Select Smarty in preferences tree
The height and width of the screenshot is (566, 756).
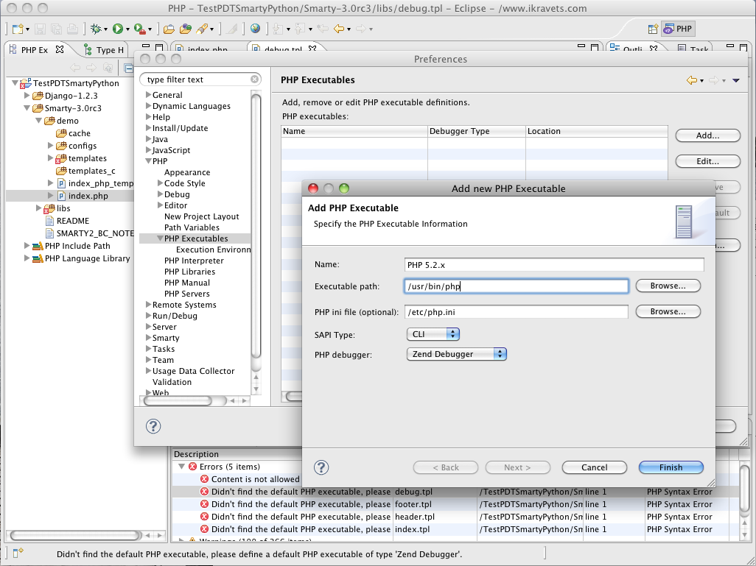click(166, 338)
